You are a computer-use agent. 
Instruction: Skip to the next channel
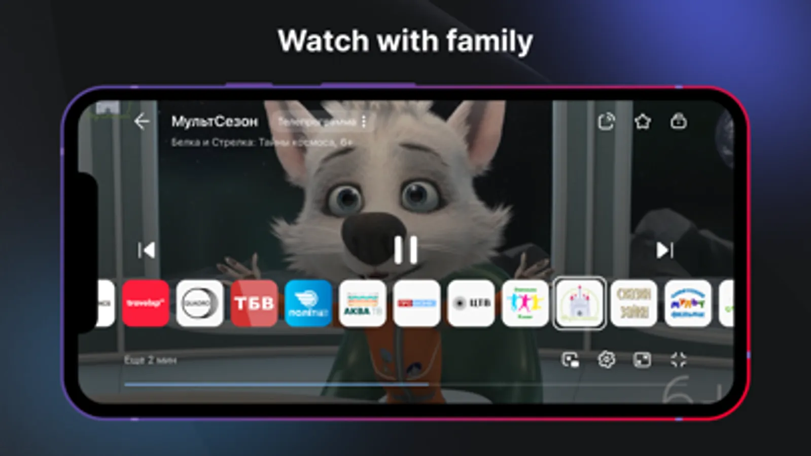pos(664,250)
